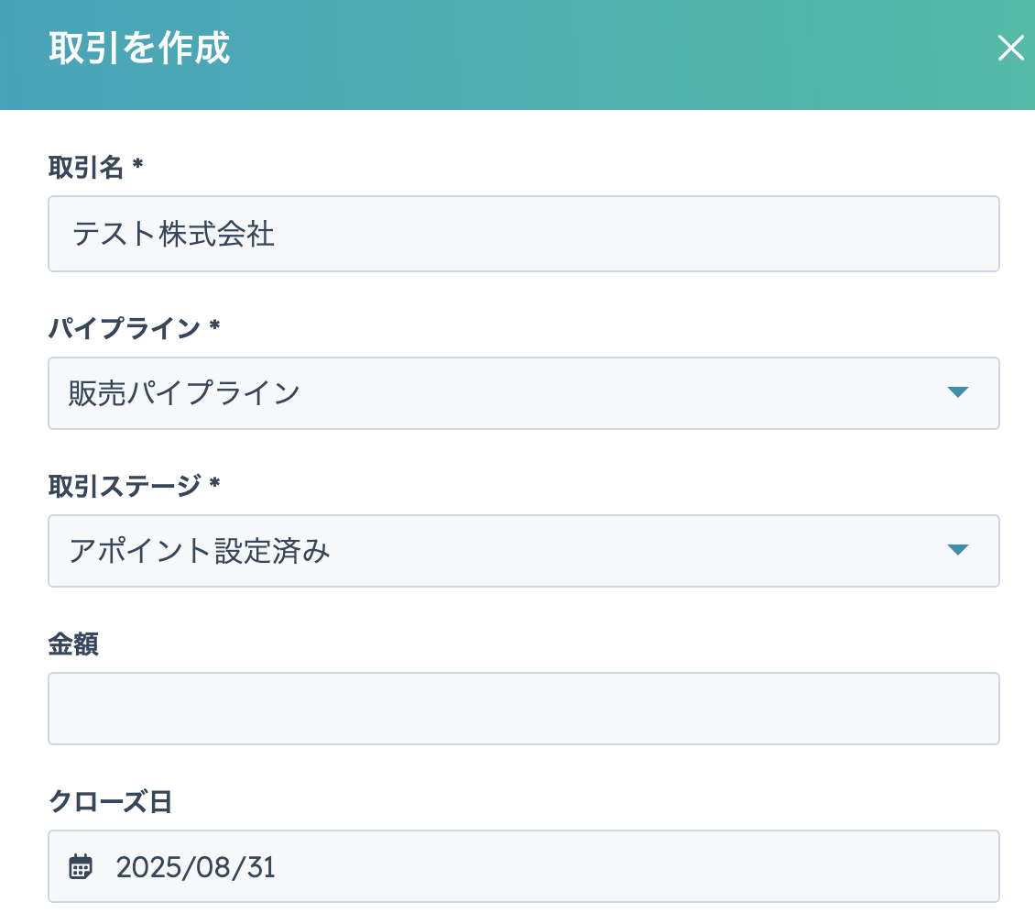Click the 取引ステージ field label

pyautogui.click(x=124, y=486)
